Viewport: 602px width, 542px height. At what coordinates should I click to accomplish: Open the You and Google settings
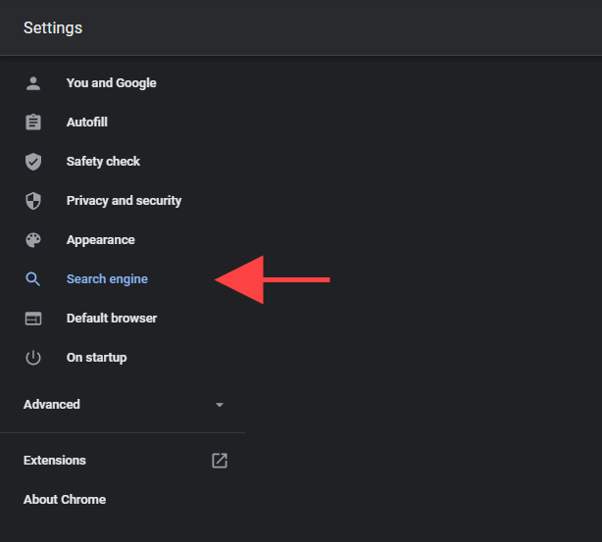tap(111, 83)
